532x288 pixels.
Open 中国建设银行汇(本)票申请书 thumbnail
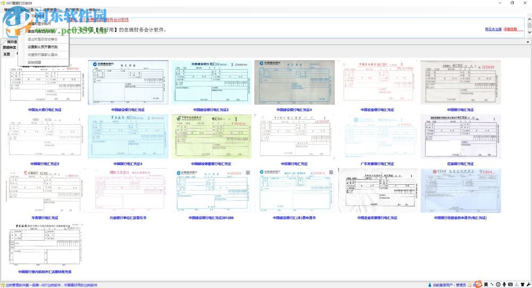294,191
